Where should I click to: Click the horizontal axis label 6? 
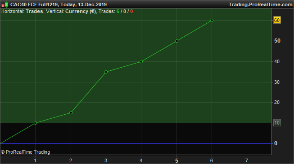[x=212, y=160]
